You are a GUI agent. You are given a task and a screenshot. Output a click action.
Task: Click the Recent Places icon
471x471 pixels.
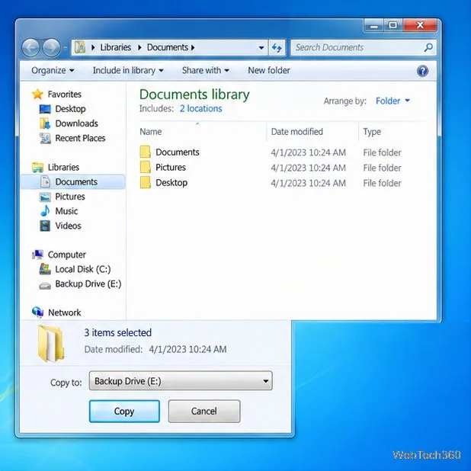click(x=45, y=138)
